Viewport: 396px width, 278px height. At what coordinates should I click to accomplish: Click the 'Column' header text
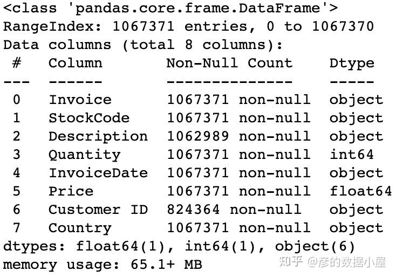(x=75, y=63)
